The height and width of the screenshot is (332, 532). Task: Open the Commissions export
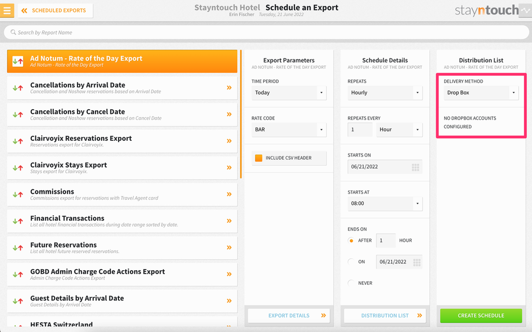point(122,195)
